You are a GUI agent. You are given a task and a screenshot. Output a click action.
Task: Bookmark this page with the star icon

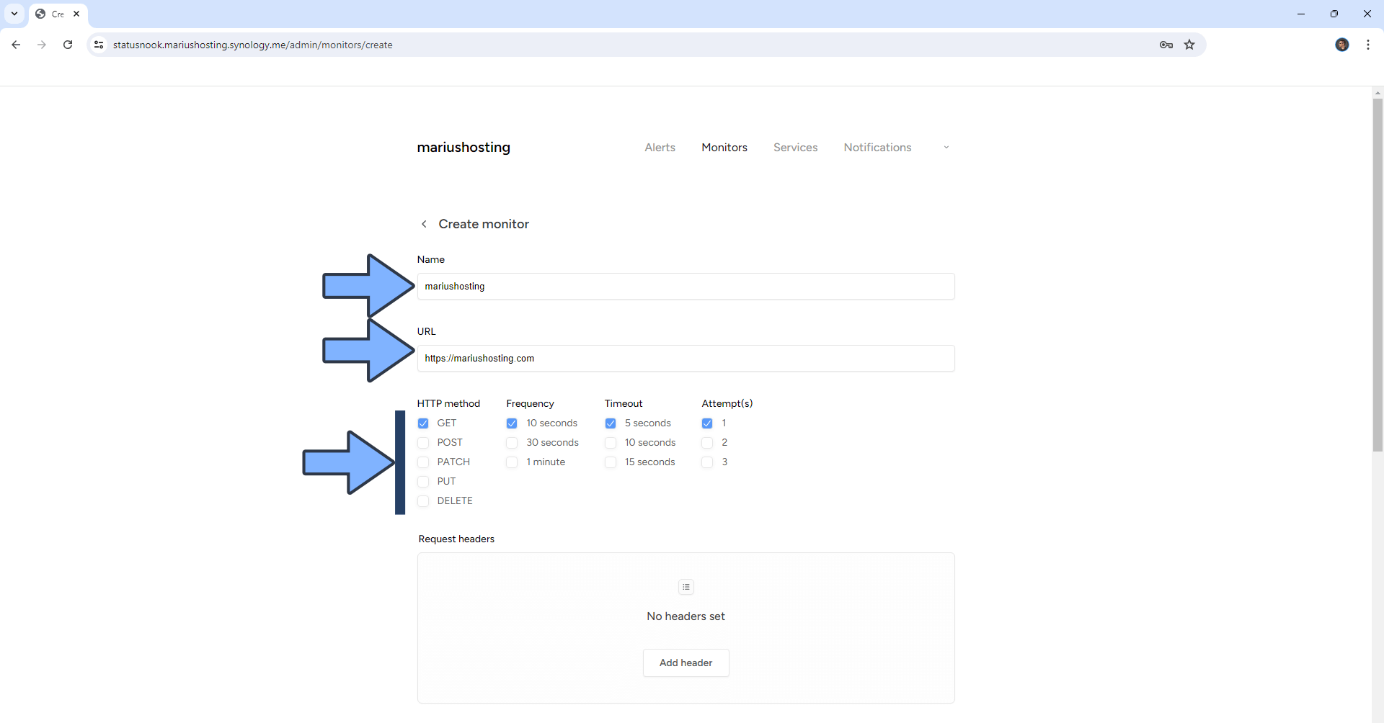point(1189,45)
